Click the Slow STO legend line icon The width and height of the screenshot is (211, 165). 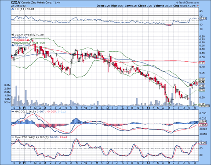[13, 137]
